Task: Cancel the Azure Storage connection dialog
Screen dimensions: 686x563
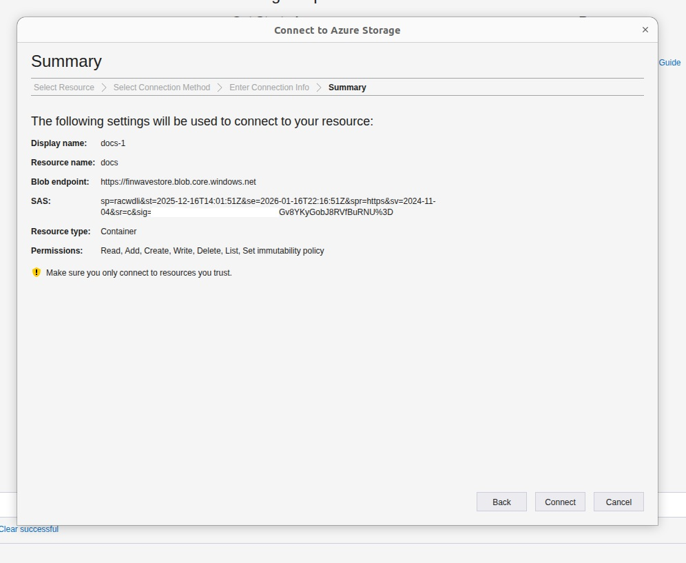Action: click(619, 502)
